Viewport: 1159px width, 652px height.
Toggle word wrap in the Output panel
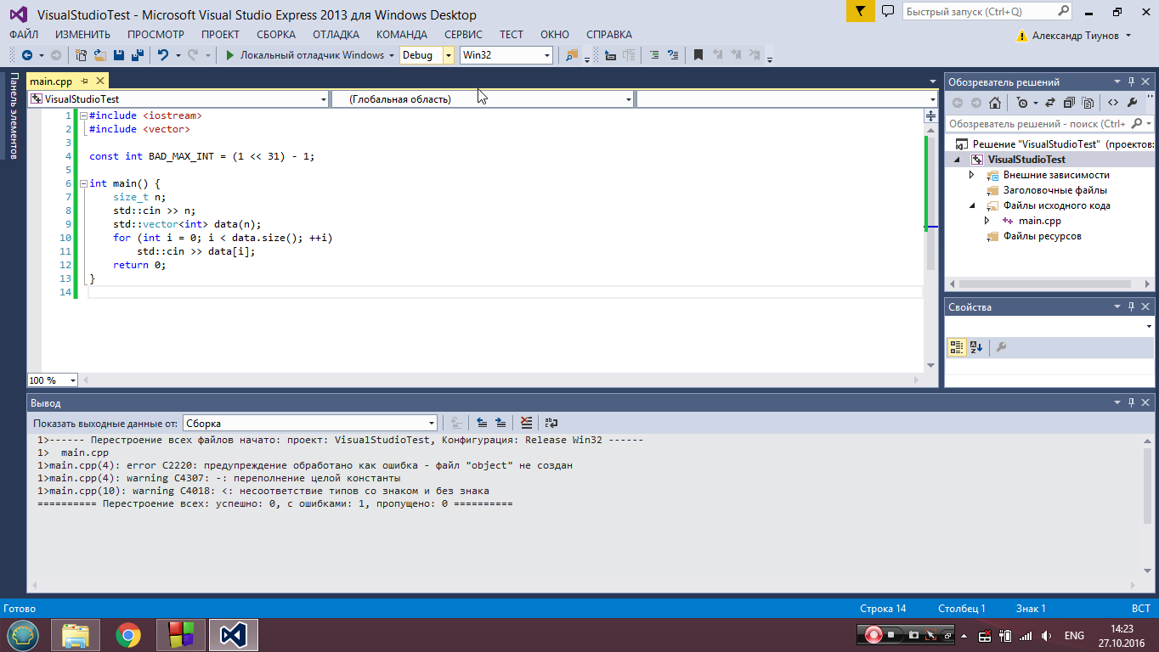(x=551, y=422)
